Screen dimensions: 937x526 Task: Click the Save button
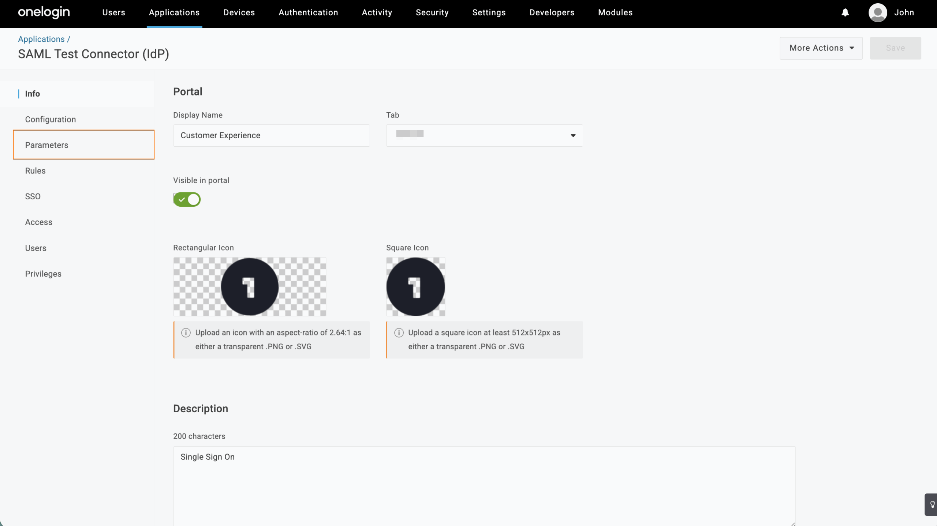[x=895, y=48]
